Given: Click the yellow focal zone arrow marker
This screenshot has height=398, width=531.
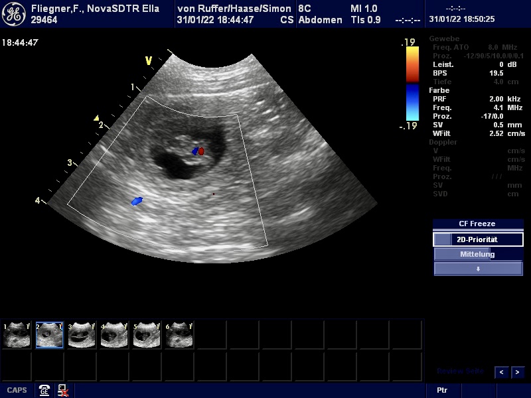Looking at the screenshot, I should 96,118.
